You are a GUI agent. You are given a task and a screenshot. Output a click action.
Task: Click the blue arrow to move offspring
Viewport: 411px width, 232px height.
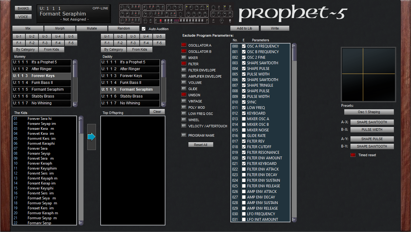pyautogui.click(x=91, y=137)
